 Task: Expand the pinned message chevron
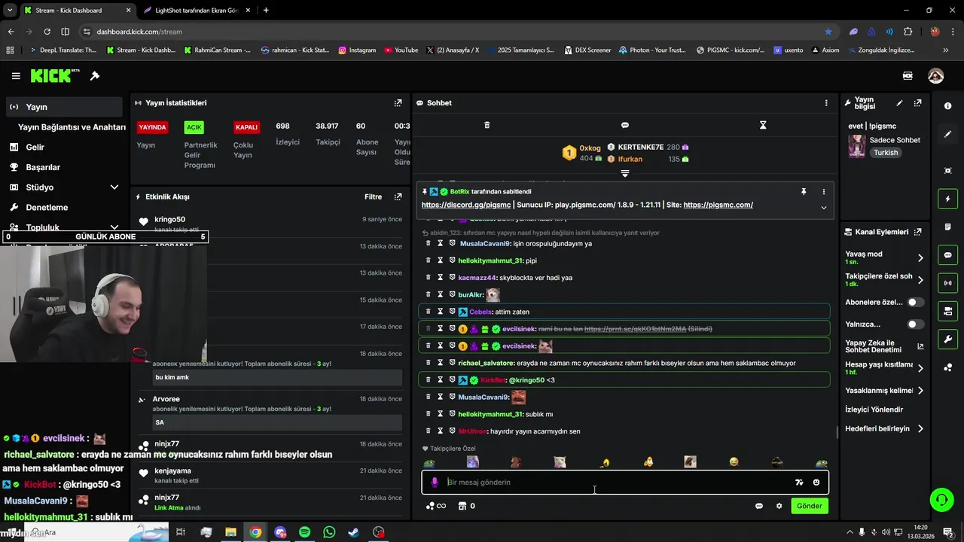point(823,208)
